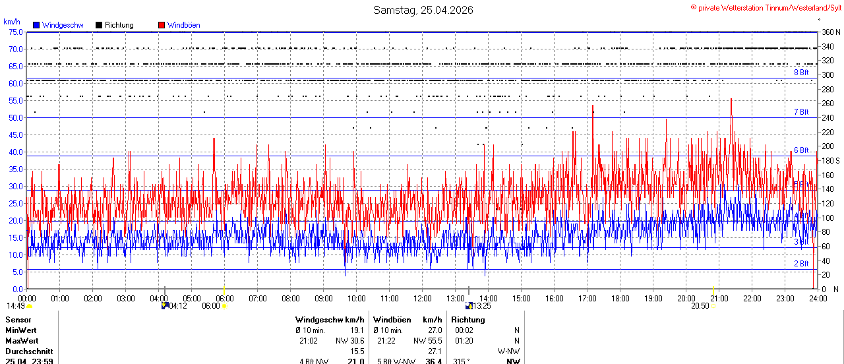
Task: Click the km/h axis unit label
Action: (12, 22)
